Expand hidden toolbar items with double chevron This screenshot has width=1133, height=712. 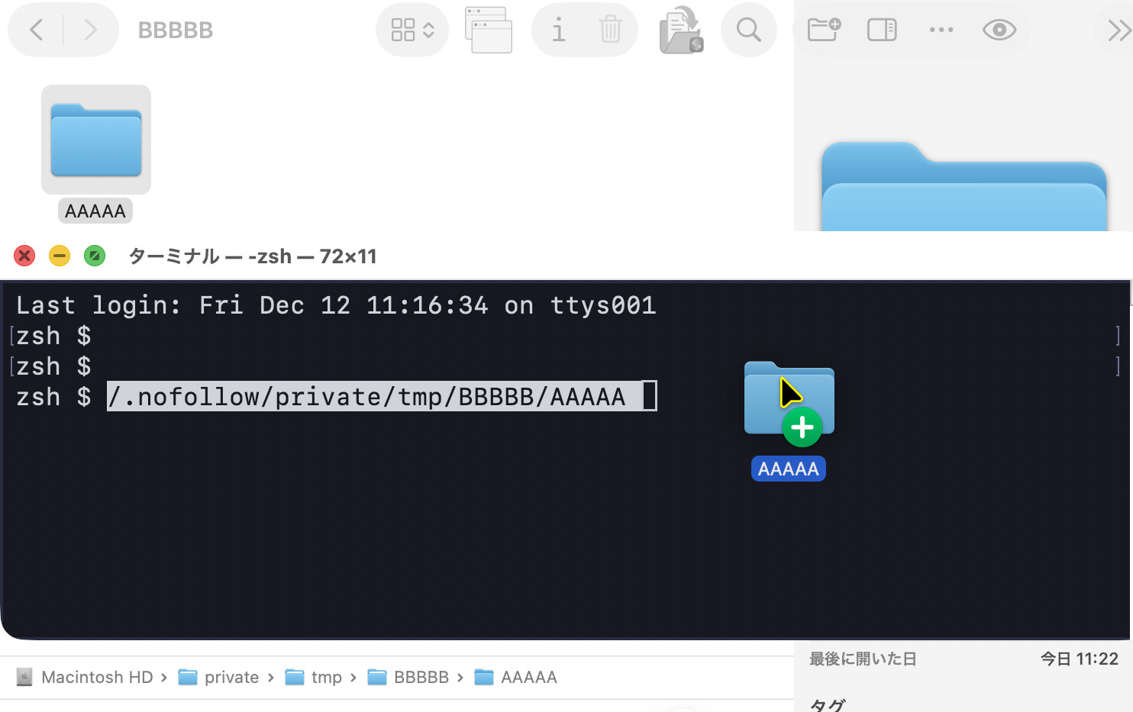point(1118,30)
